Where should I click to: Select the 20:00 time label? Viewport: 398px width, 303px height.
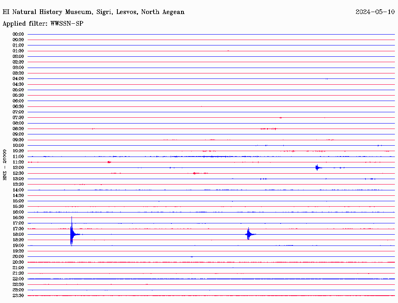[18, 256]
